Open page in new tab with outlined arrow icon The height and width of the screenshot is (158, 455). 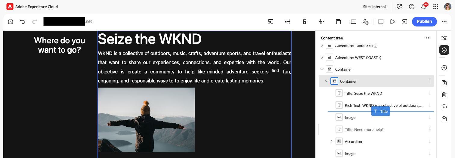(x=405, y=22)
